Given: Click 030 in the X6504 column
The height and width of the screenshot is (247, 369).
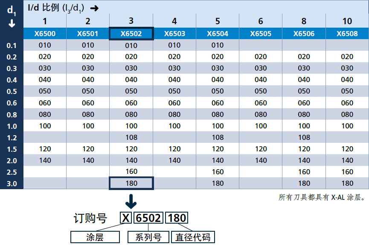Looking at the screenshot, I should tap(218, 68).
